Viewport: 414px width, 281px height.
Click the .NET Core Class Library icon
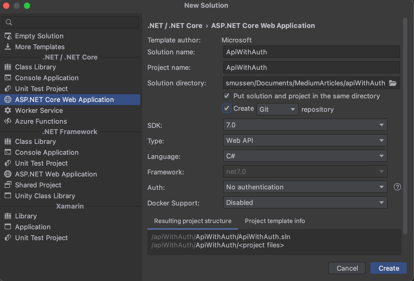tap(8, 67)
